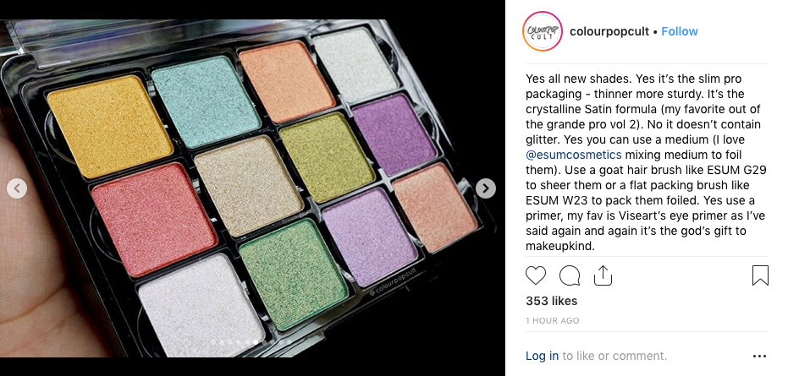Open the colourpopcult profile picture
The image size is (788, 376).
543,31
